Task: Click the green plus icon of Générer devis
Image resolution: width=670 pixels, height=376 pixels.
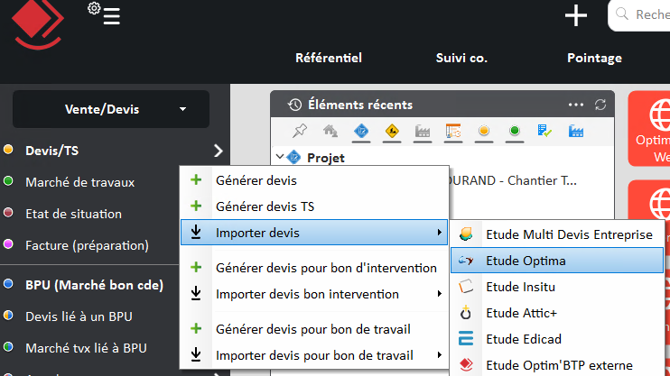Action: [196, 179]
